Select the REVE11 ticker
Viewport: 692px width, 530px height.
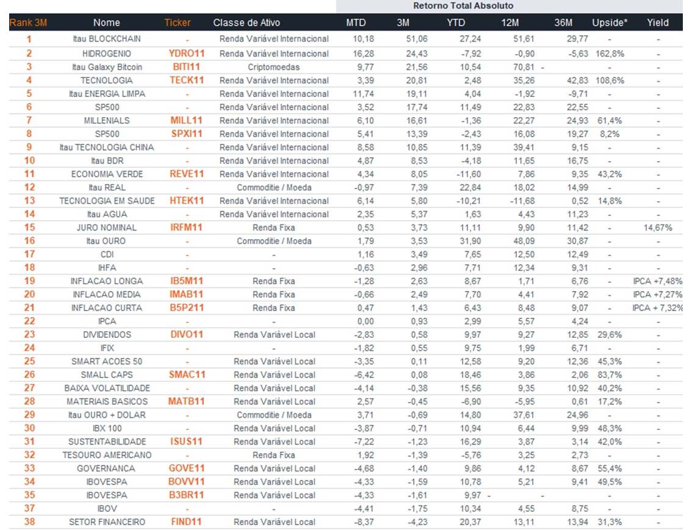coord(187,174)
